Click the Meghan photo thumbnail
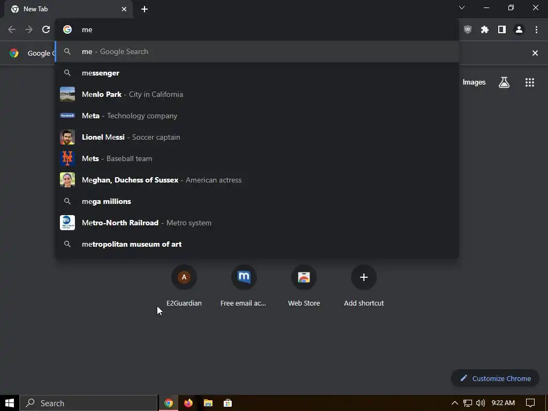Viewport: 548px width, 411px height. click(67, 180)
